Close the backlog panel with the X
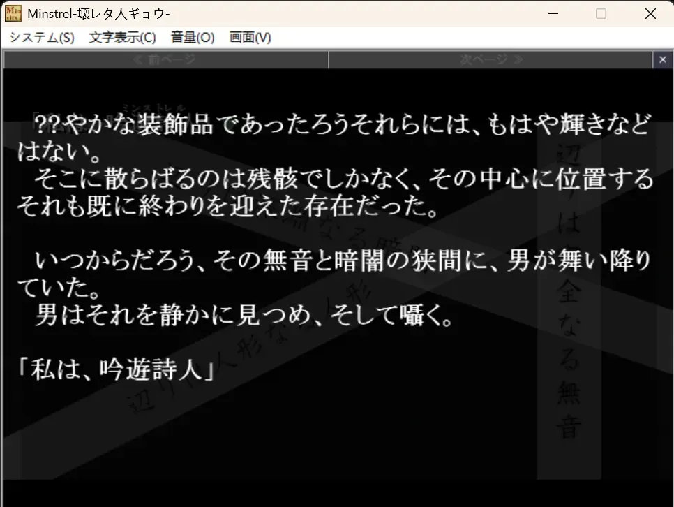The height and width of the screenshot is (507, 674). point(662,60)
